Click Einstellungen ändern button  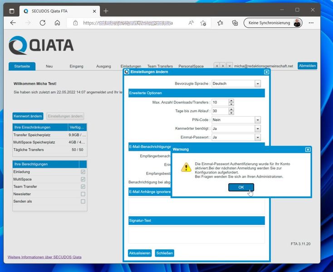[65, 116]
